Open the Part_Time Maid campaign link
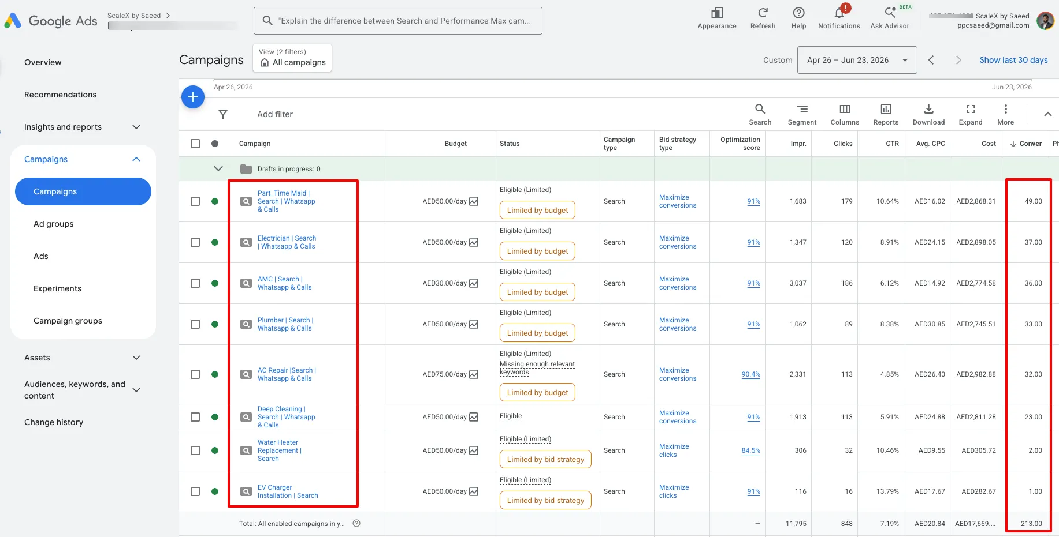 pos(286,201)
